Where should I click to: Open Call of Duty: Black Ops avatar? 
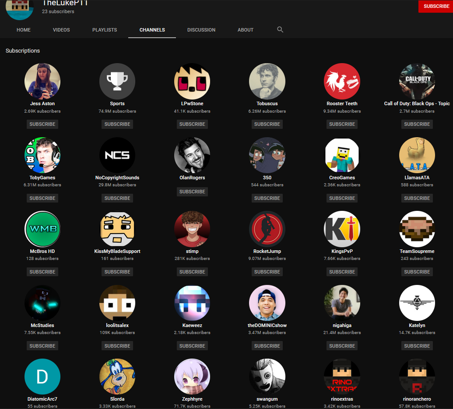coord(417,82)
